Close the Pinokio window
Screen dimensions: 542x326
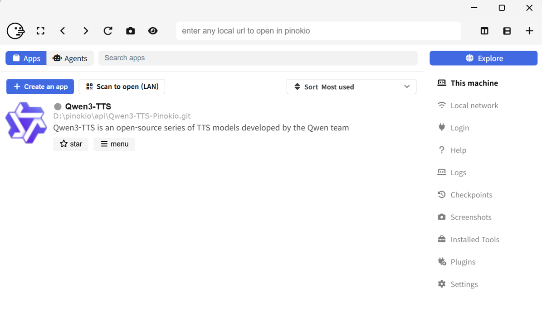pos(529,8)
